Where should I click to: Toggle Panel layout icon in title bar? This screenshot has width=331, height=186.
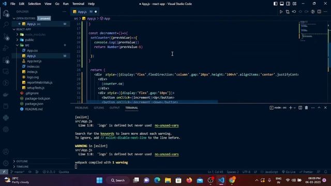click(x=281, y=4)
